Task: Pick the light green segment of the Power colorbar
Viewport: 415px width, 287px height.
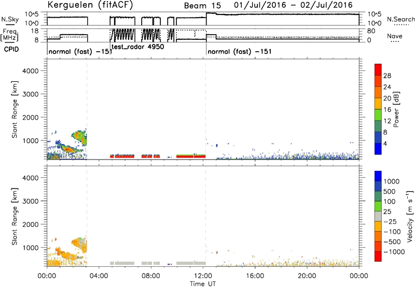Action: tap(378, 115)
